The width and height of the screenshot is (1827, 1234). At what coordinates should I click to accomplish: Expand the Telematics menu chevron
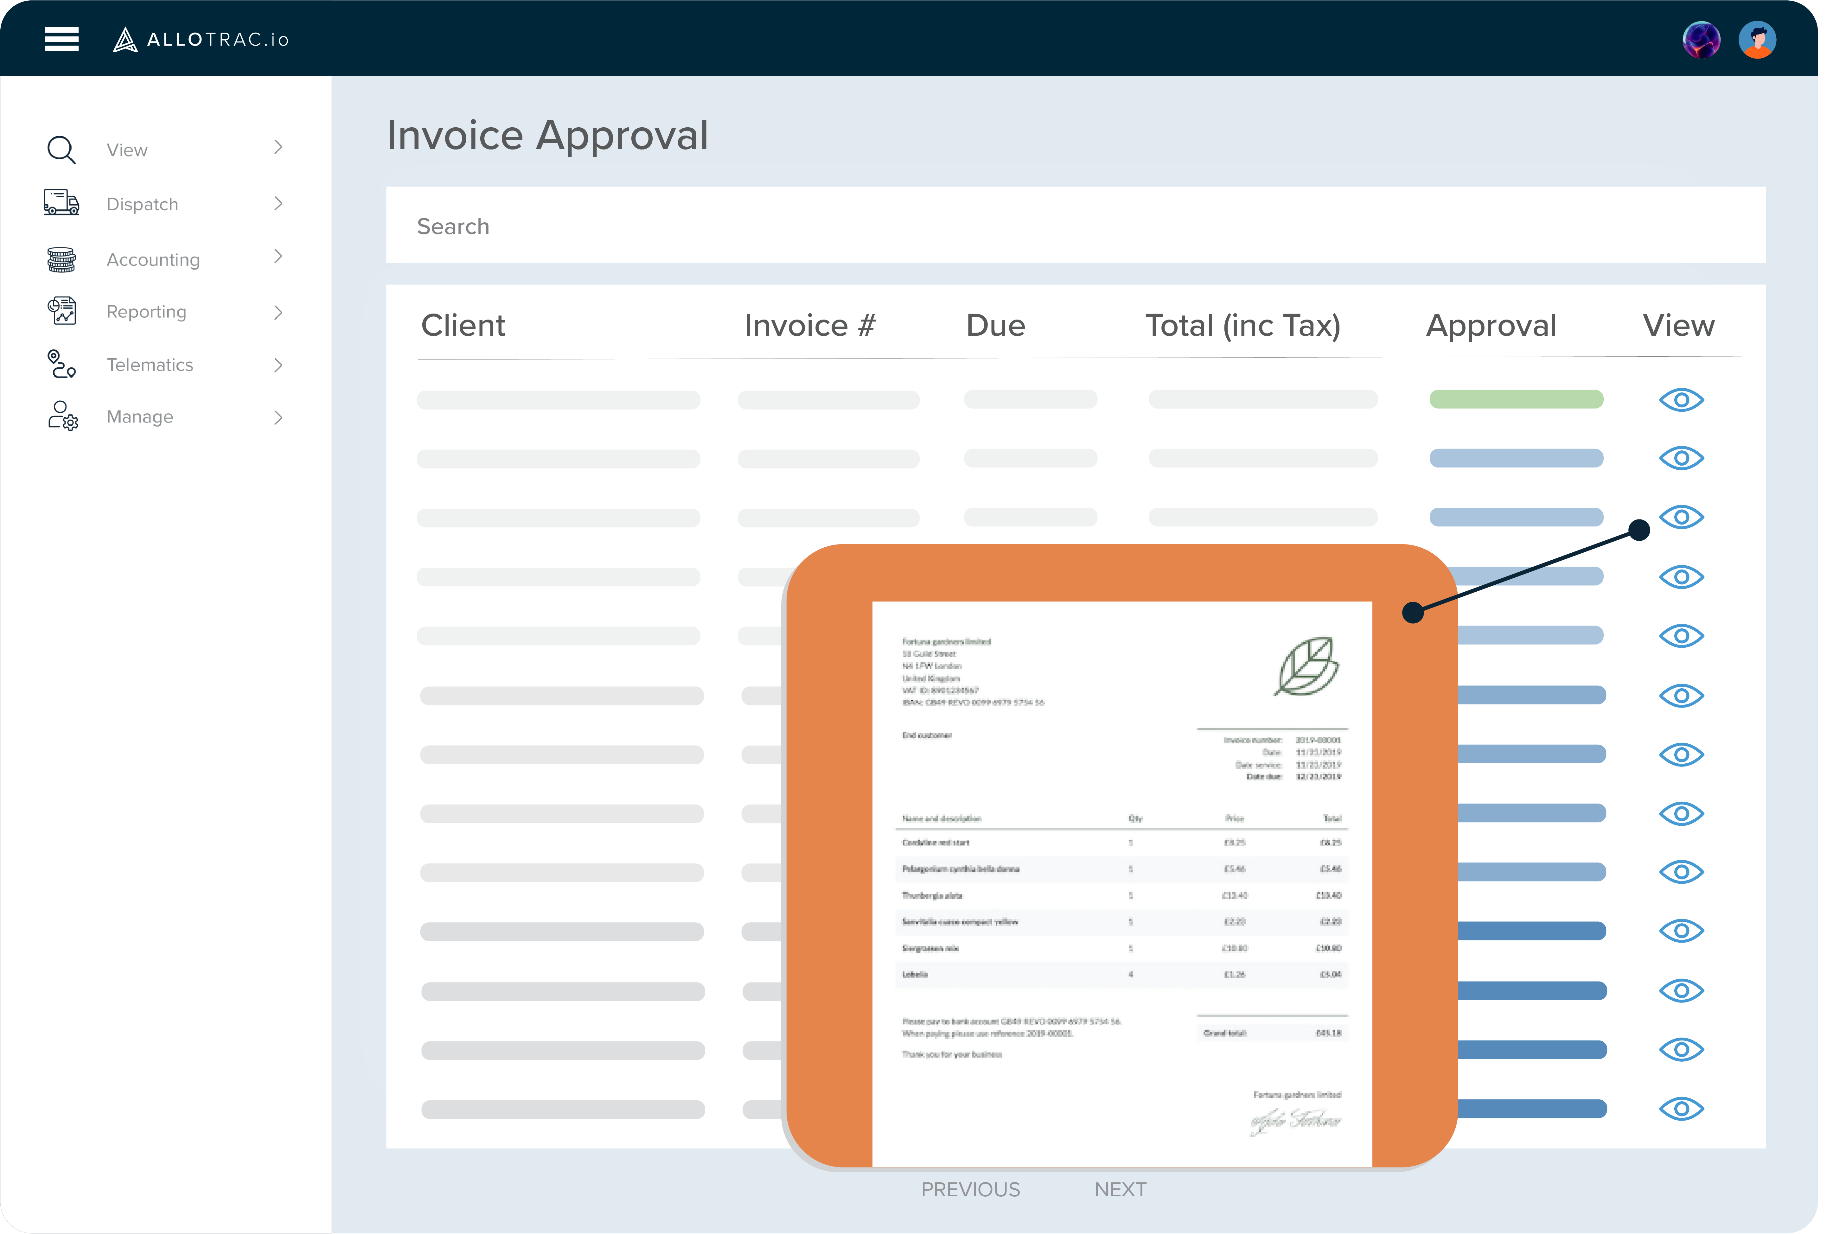click(278, 366)
